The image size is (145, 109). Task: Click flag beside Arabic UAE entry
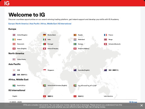point(75,85)
